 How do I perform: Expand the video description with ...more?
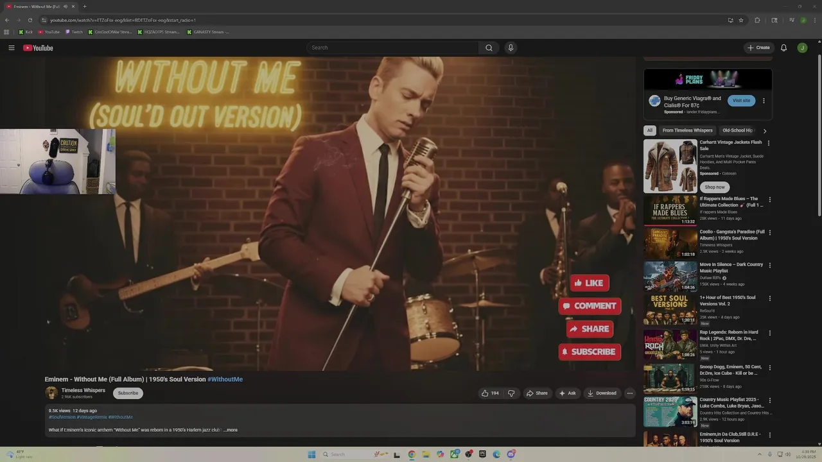(231, 430)
